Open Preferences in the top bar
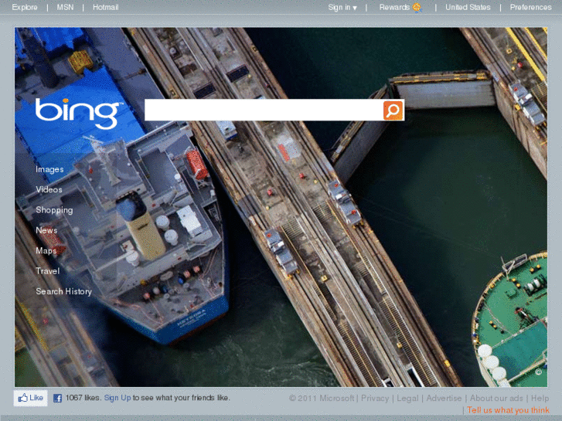 pos(531,7)
